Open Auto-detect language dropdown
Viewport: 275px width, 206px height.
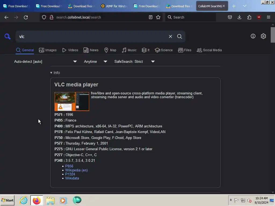point(45,61)
